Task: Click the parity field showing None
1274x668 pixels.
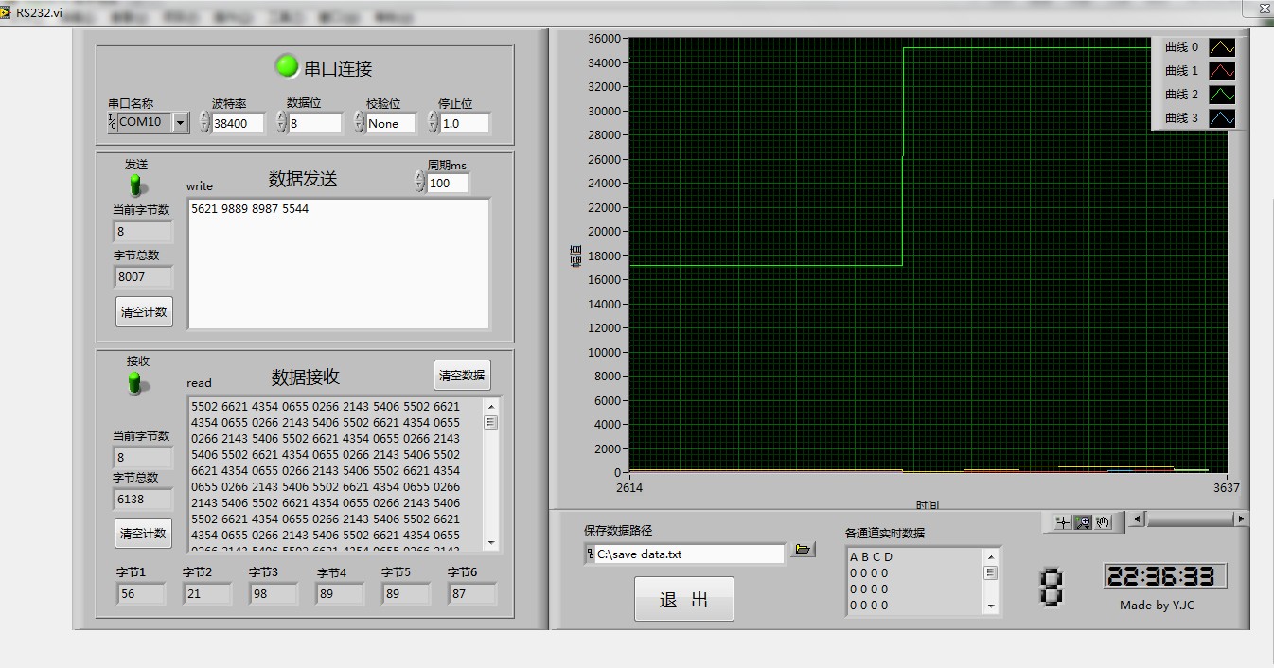Action: tap(391, 123)
